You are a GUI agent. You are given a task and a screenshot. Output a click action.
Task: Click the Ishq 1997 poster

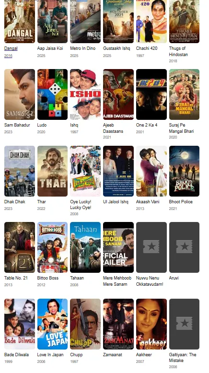coord(85,94)
